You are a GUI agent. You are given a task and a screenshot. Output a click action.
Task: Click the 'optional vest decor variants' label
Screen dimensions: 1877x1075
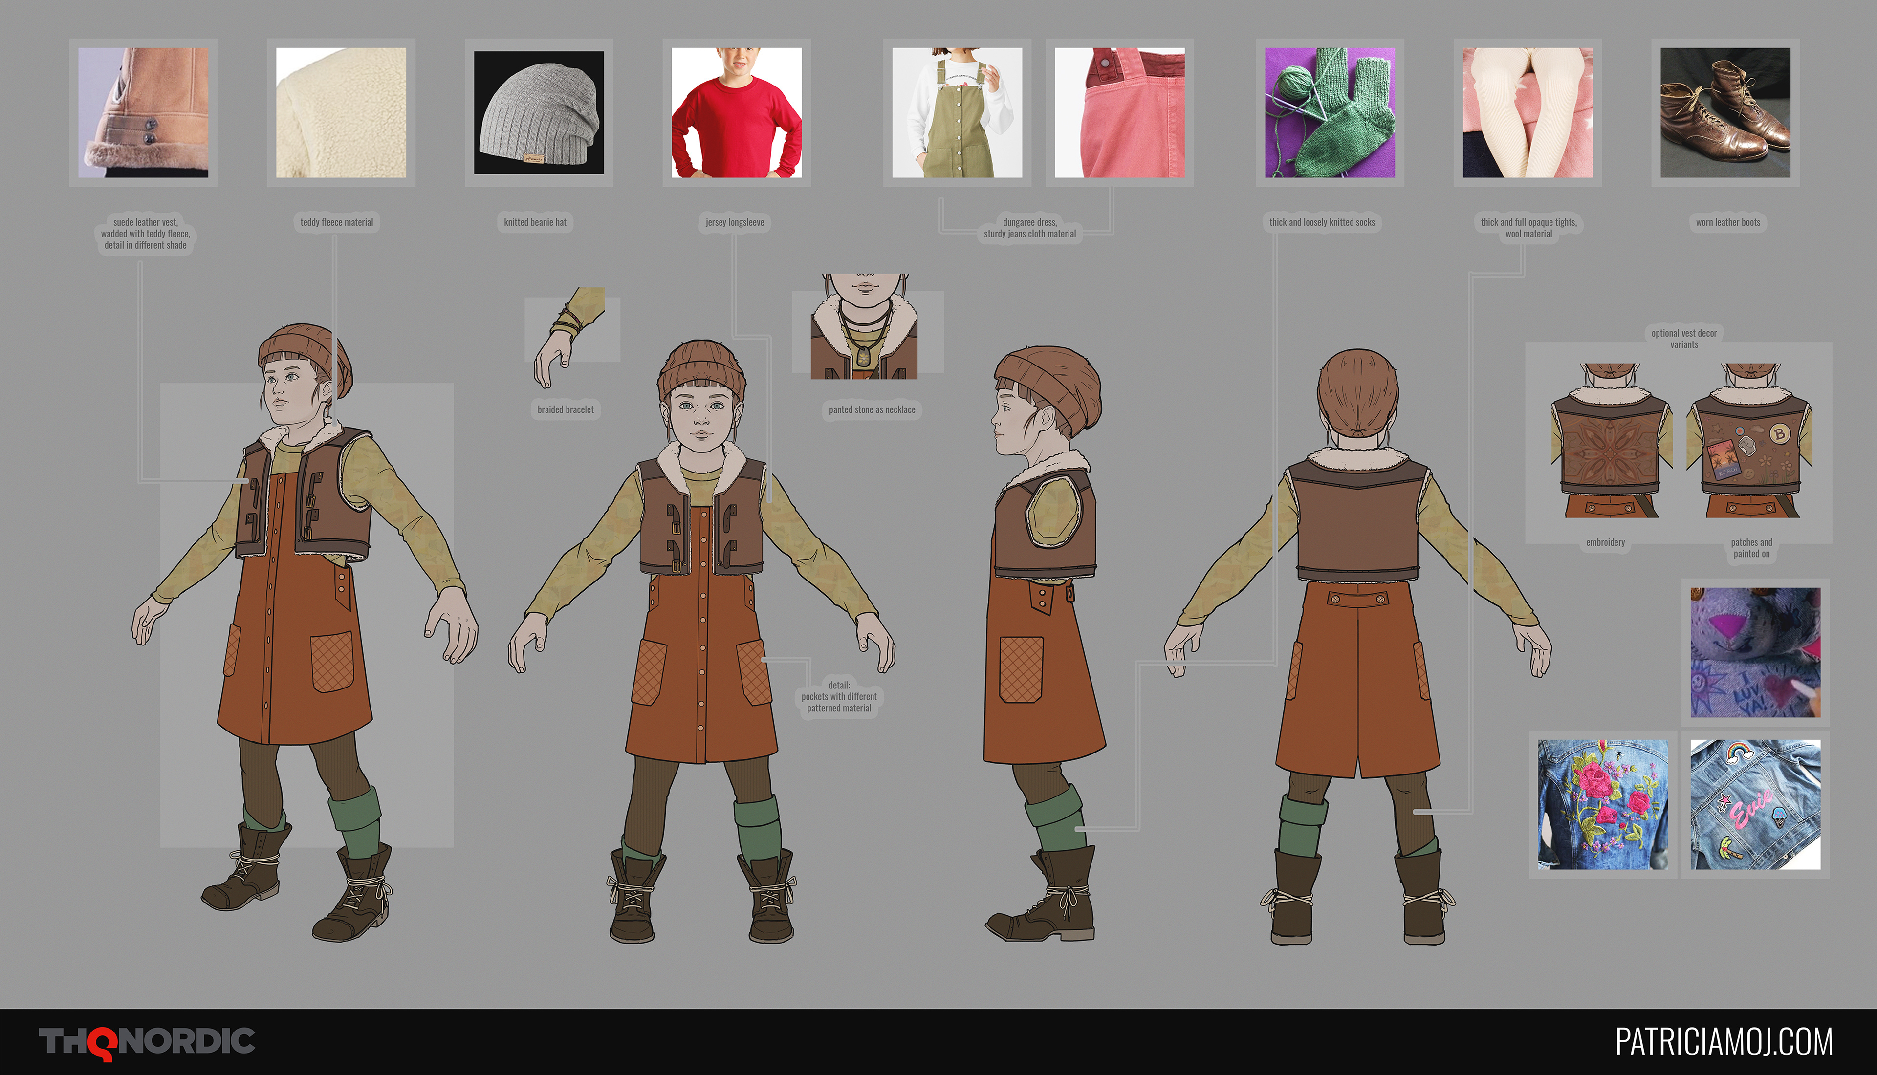pyautogui.click(x=1683, y=339)
